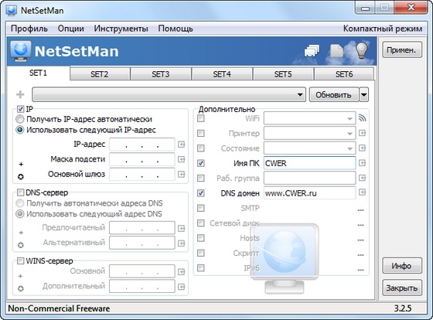Click the WiFi signal scan icon
This screenshot has width=433, height=320.
click(362, 118)
